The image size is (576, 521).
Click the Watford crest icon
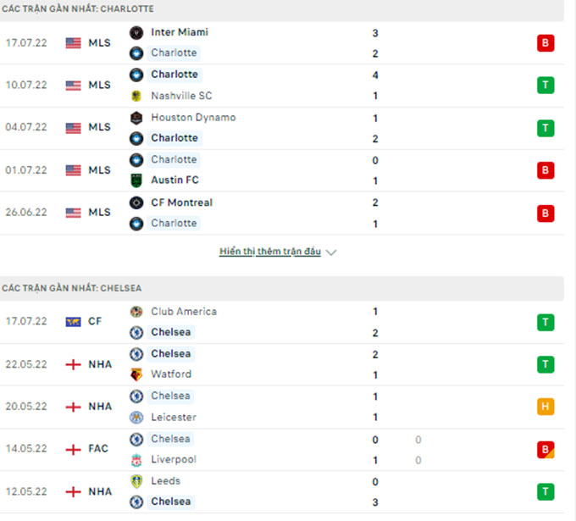coord(136,374)
